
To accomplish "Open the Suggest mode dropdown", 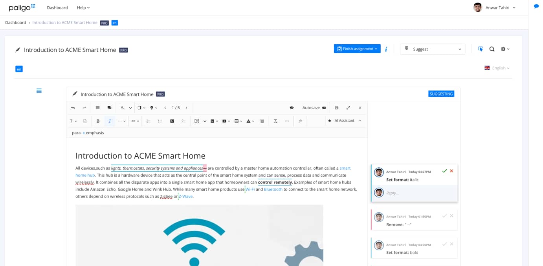I will 432,49.
